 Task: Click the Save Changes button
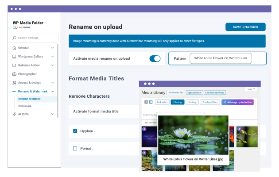245,27
